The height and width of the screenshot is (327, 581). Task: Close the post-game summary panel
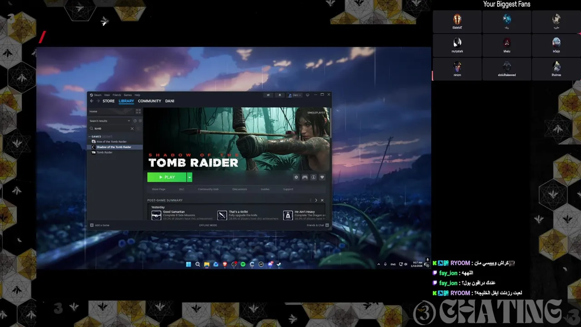322,200
